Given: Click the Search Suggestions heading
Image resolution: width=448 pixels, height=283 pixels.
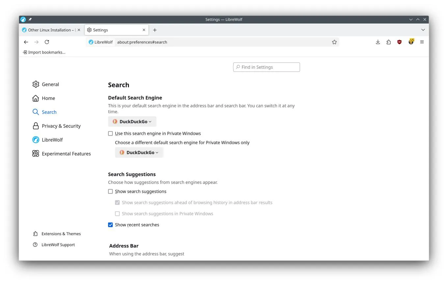Looking at the screenshot, I should click(132, 174).
